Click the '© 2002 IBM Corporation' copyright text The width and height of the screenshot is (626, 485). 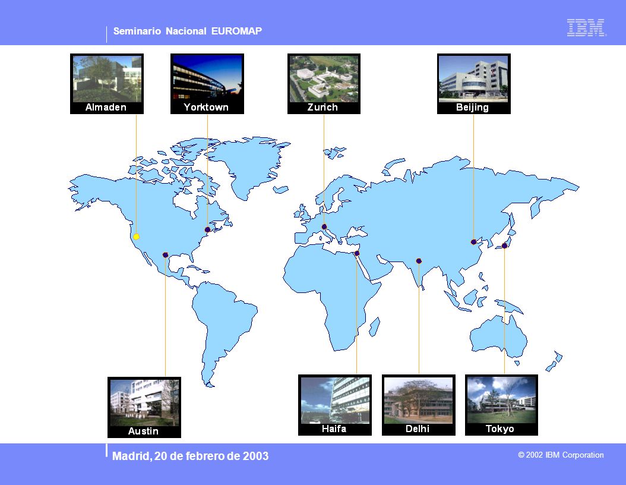click(x=561, y=455)
